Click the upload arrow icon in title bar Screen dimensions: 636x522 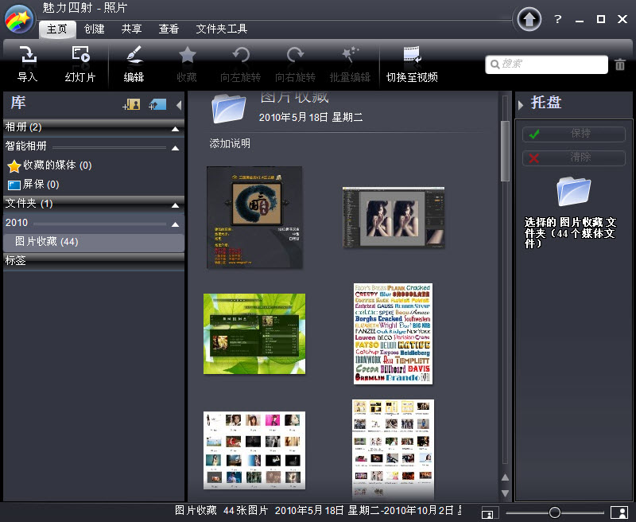(529, 19)
